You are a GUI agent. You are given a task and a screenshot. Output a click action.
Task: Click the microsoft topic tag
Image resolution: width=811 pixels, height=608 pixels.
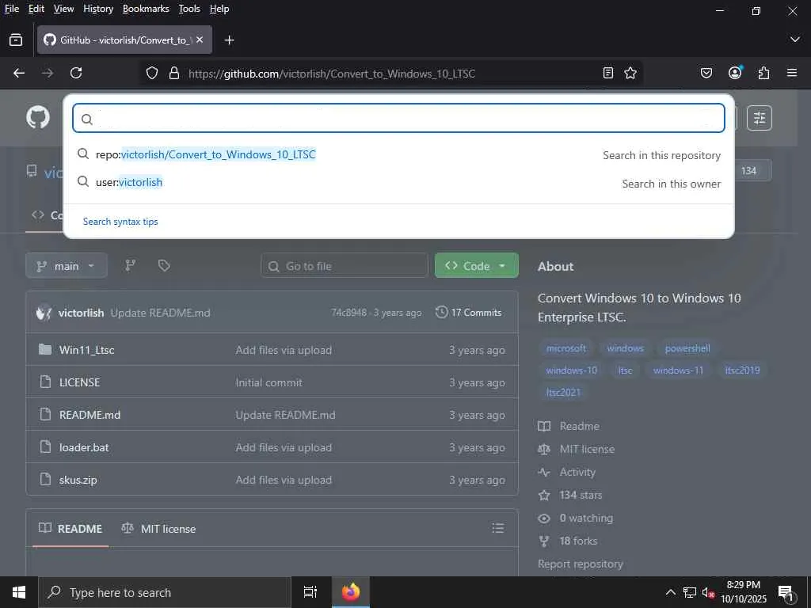[565, 348]
